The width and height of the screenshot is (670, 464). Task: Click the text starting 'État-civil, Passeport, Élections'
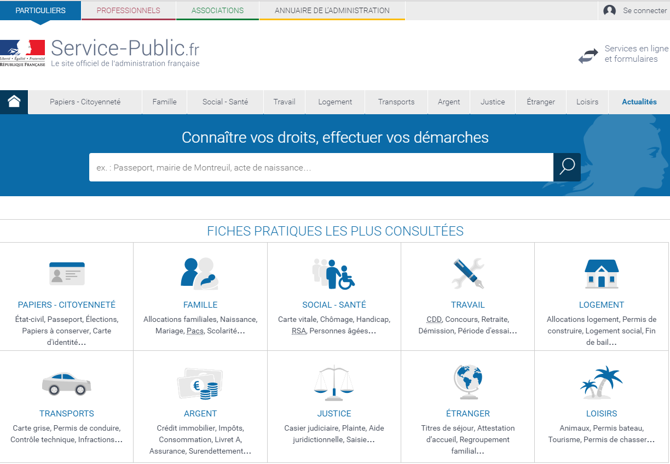(67, 331)
